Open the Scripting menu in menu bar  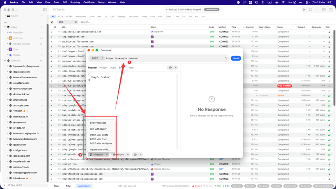pyautogui.click(x=75, y=3)
